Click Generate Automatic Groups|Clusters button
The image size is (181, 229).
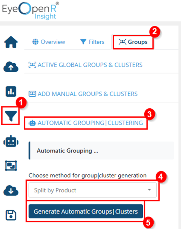[86, 211]
